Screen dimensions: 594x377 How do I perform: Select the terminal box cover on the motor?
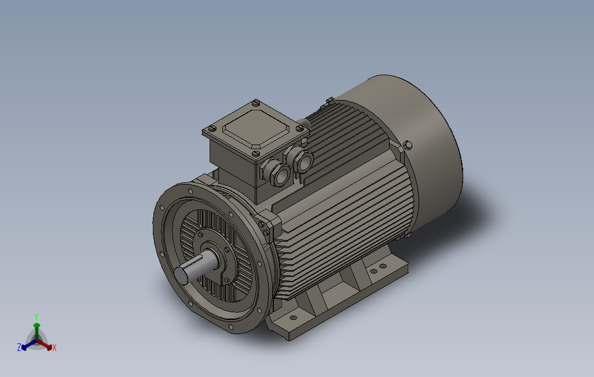[256, 130]
